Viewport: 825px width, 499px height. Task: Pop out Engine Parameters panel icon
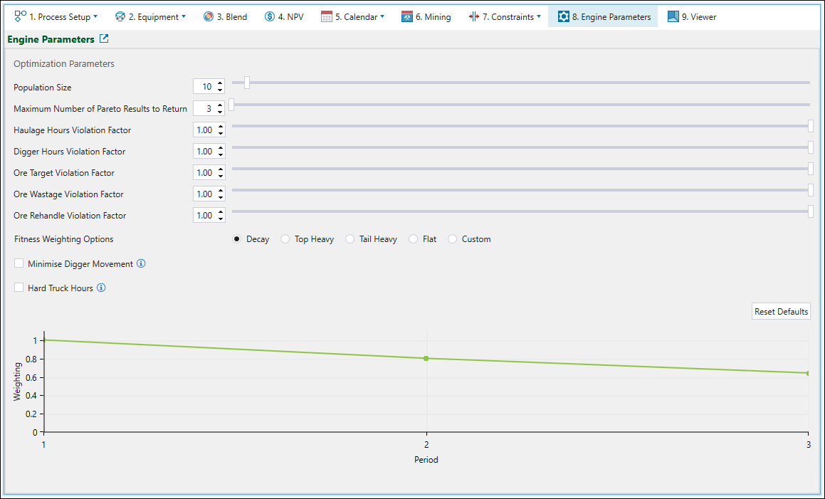pos(104,38)
